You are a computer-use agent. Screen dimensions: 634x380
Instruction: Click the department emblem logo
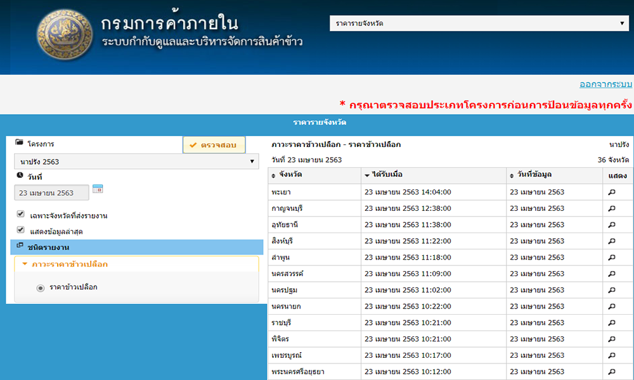click(65, 35)
